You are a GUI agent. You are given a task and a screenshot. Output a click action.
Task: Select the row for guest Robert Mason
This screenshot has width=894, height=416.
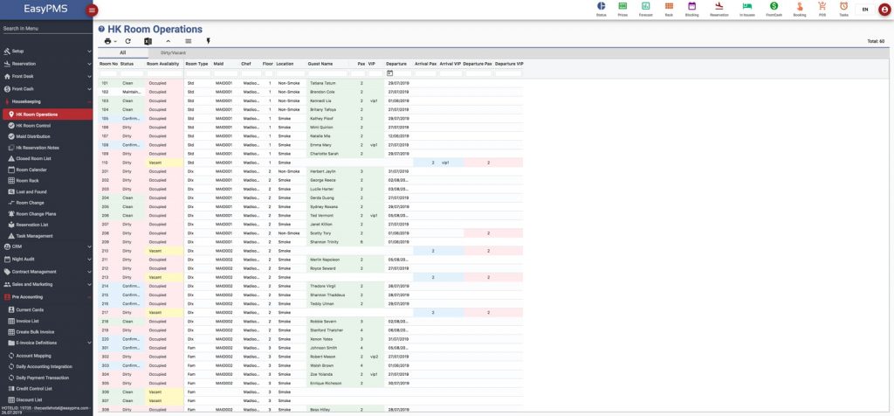[x=311, y=357]
